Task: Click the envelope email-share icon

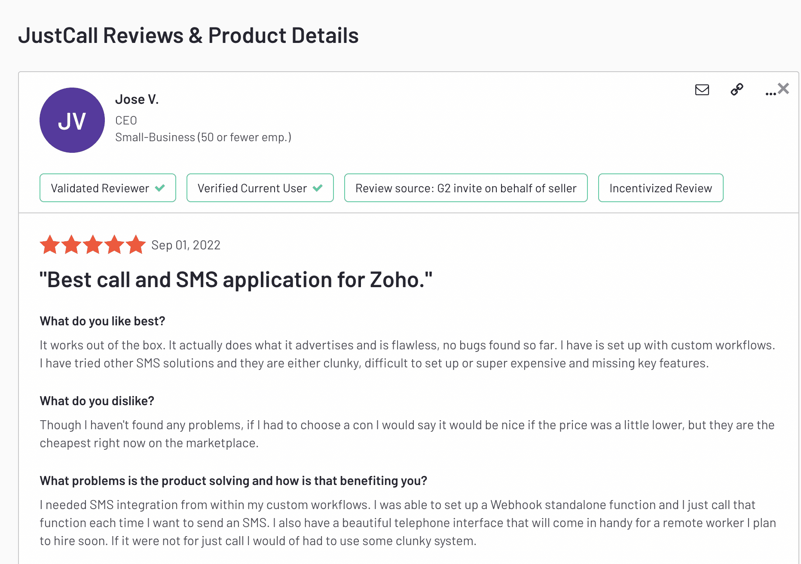Action: (x=702, y=90)
